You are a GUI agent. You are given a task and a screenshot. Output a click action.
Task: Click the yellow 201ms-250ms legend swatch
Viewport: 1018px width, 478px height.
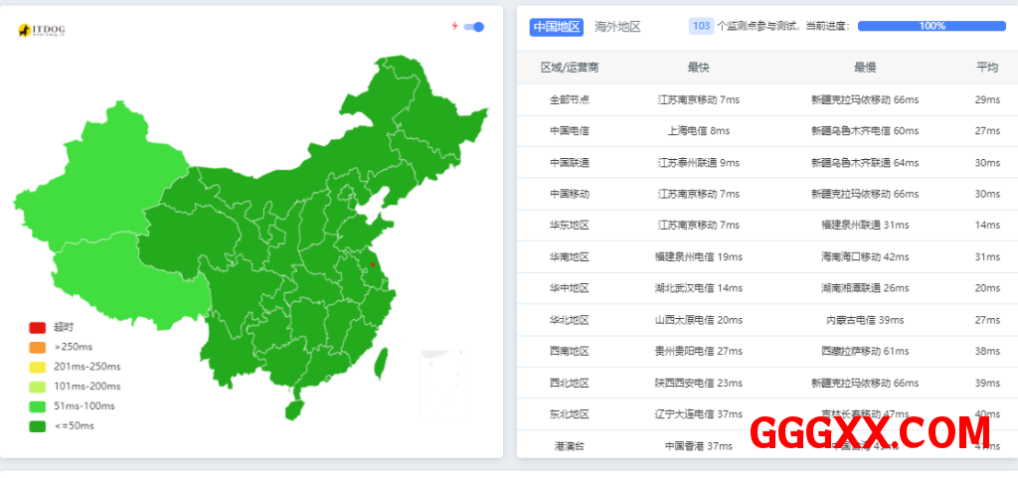click(x=38, y=367)
